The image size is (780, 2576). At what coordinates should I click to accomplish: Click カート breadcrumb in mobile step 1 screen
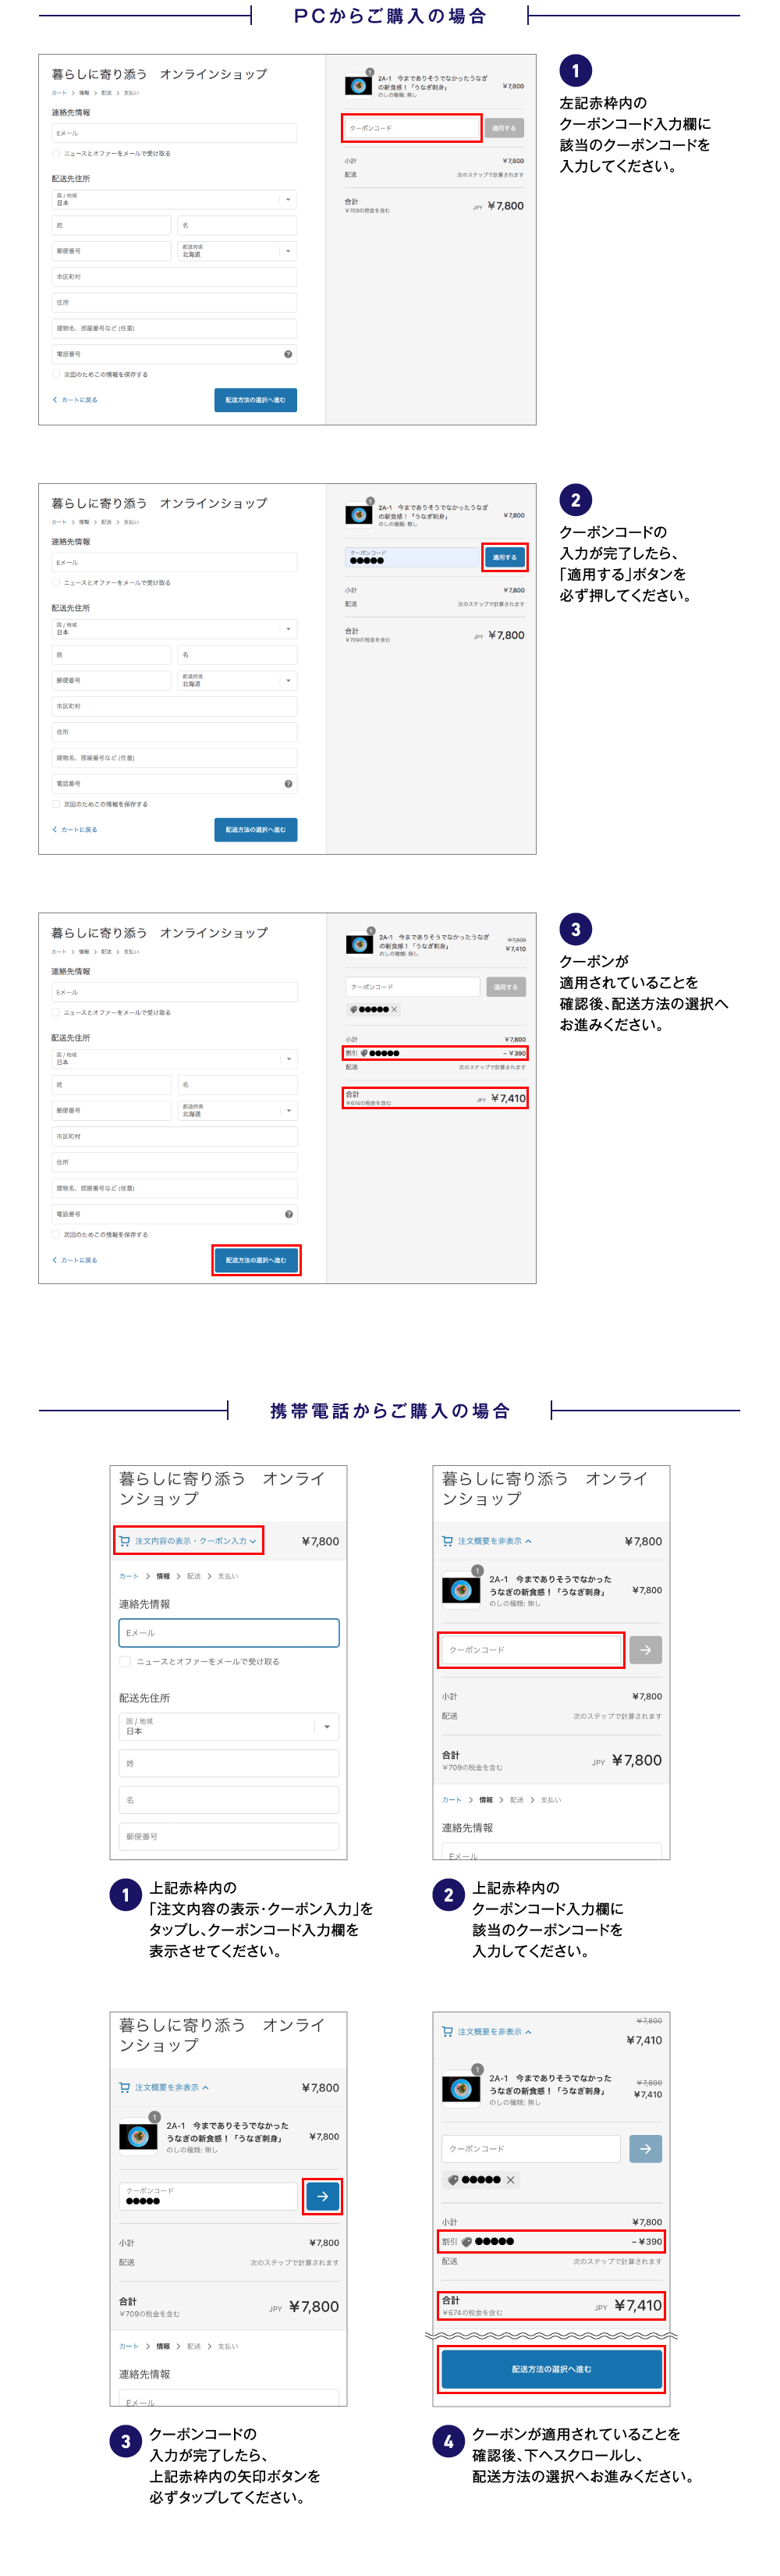(129, 1576)
